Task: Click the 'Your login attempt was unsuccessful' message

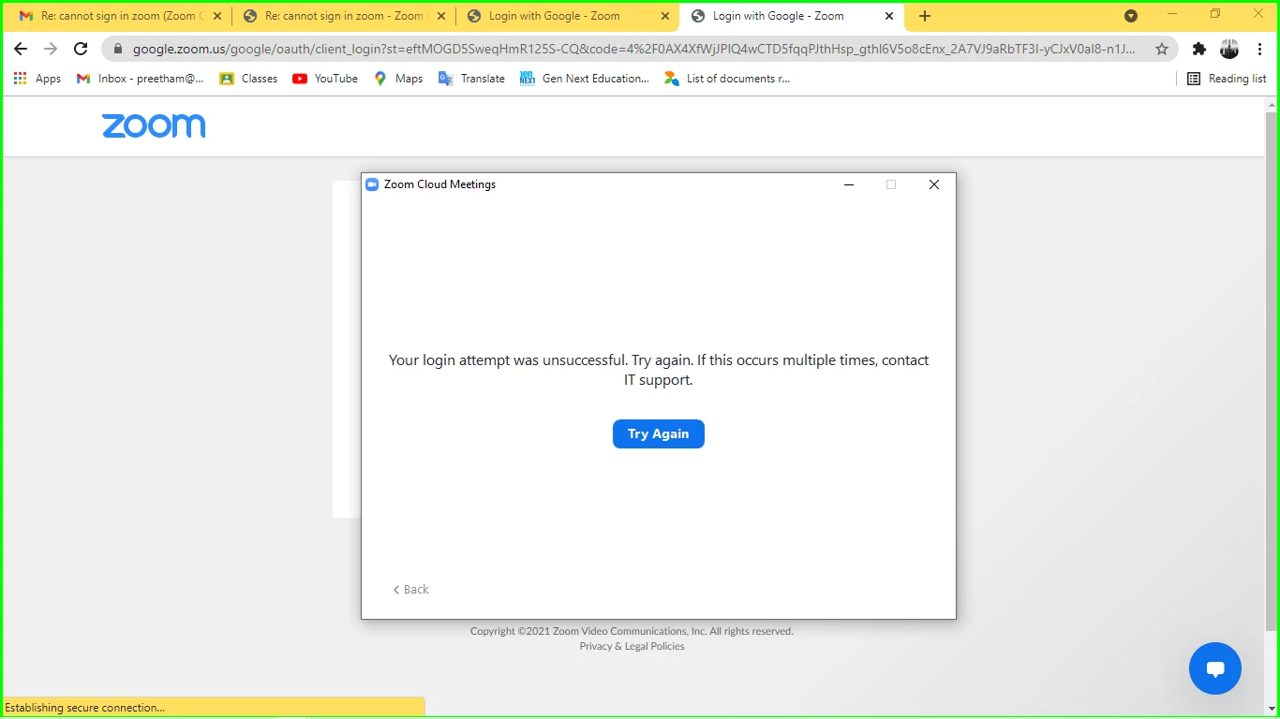Action: 659,370
